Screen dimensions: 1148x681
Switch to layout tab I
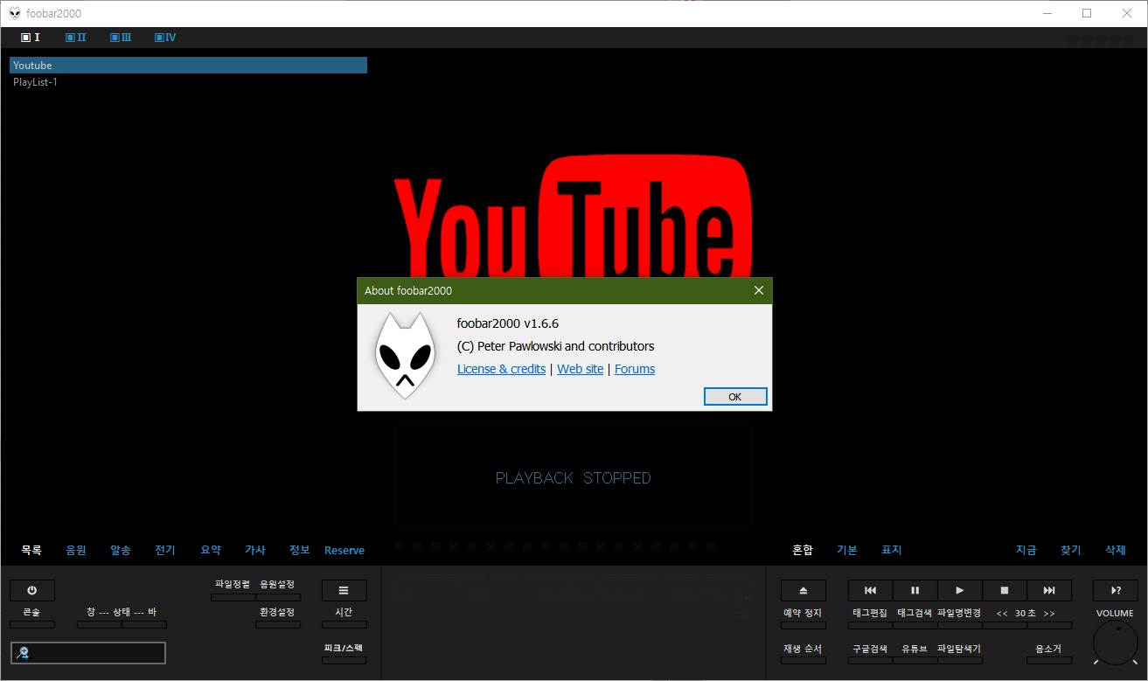31,38
